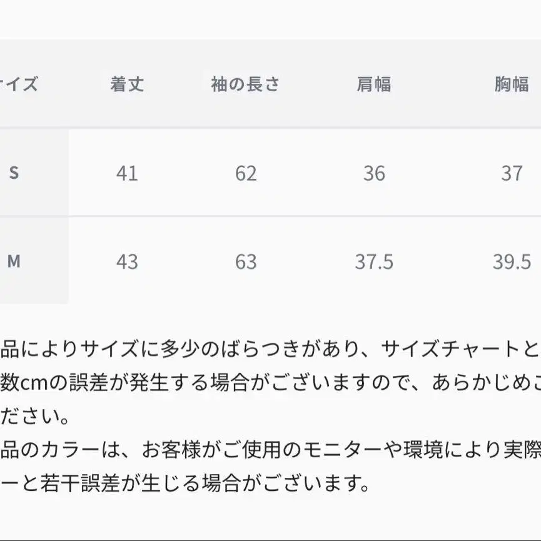Screen dimensions: 541x541
Task: Click the chest width value 37
Action: (x=512, y=173)
